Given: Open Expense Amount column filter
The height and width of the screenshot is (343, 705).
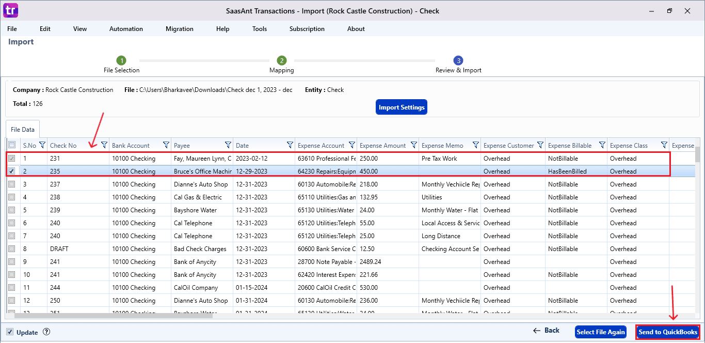Looking at the screenshot, I should click(413, 145).
